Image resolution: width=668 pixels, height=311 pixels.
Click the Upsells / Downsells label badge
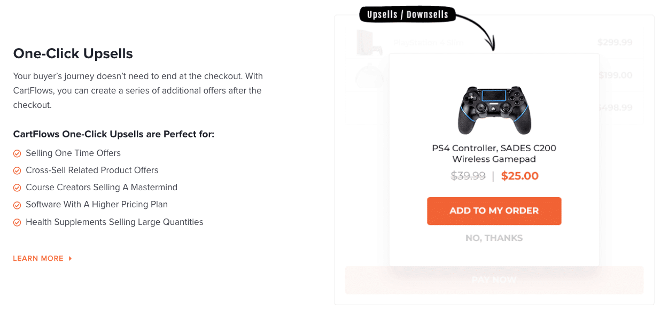(408, 14)
